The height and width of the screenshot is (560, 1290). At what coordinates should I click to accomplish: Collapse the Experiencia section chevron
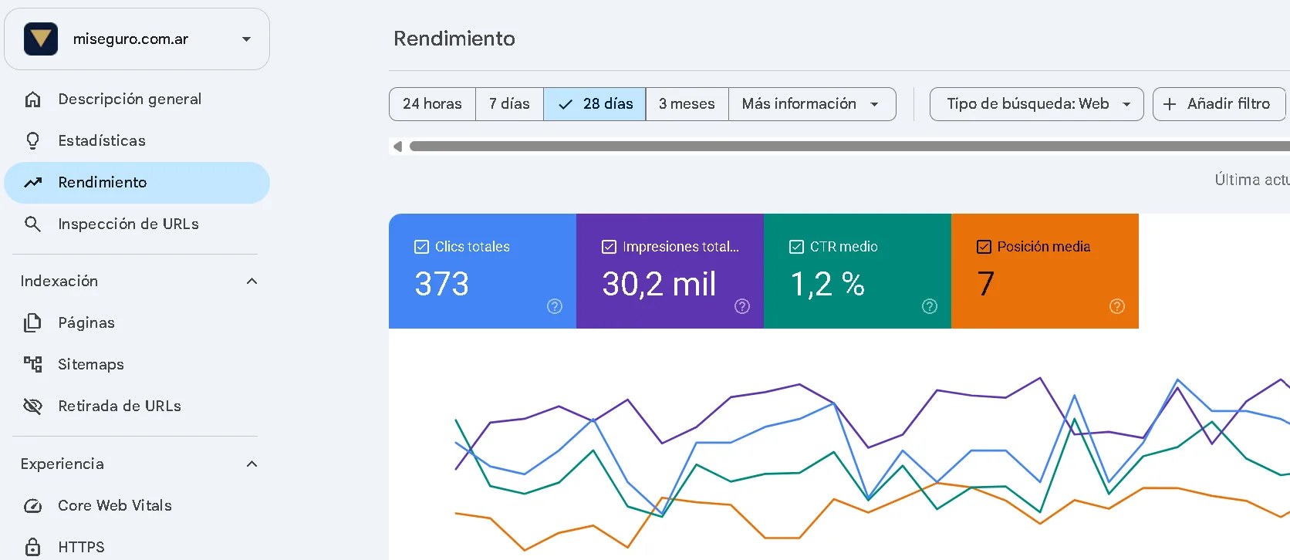pyautogui.click(x=252, y=464)
